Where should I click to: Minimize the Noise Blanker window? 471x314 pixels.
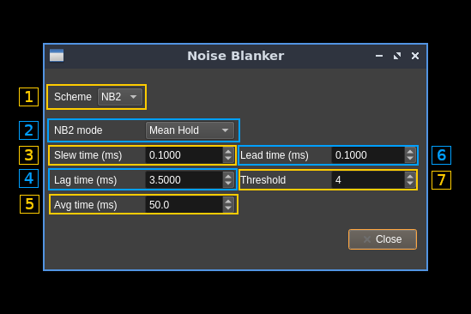tap(379, 56)
